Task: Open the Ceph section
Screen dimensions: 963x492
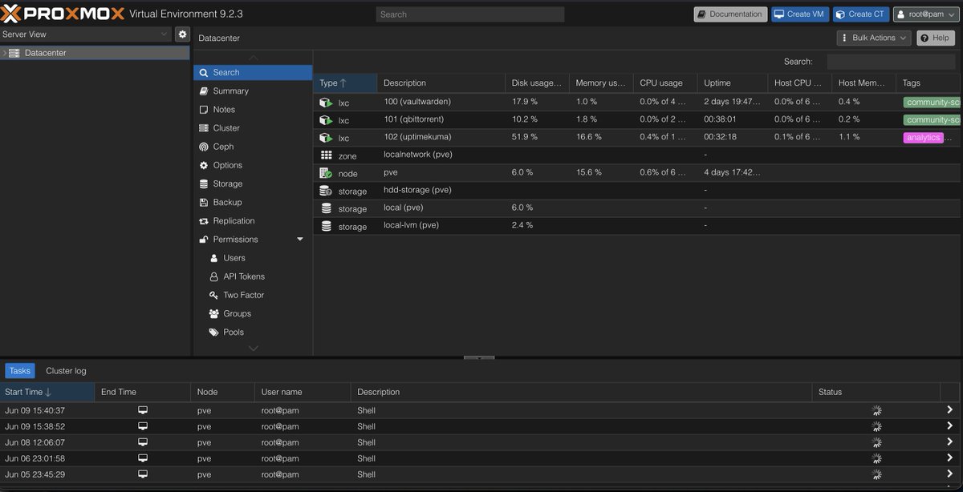Action: [253, 147]
